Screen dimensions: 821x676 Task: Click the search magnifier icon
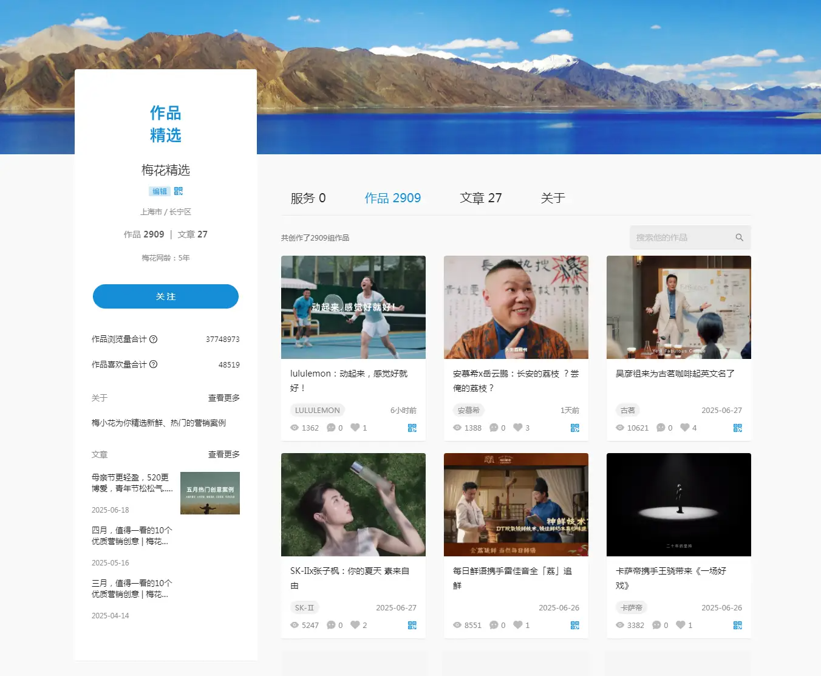pyautogui.click(x=739, y=237)
